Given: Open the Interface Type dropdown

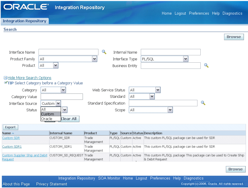Looking at the screenshot, I should [x=164, y=59].
